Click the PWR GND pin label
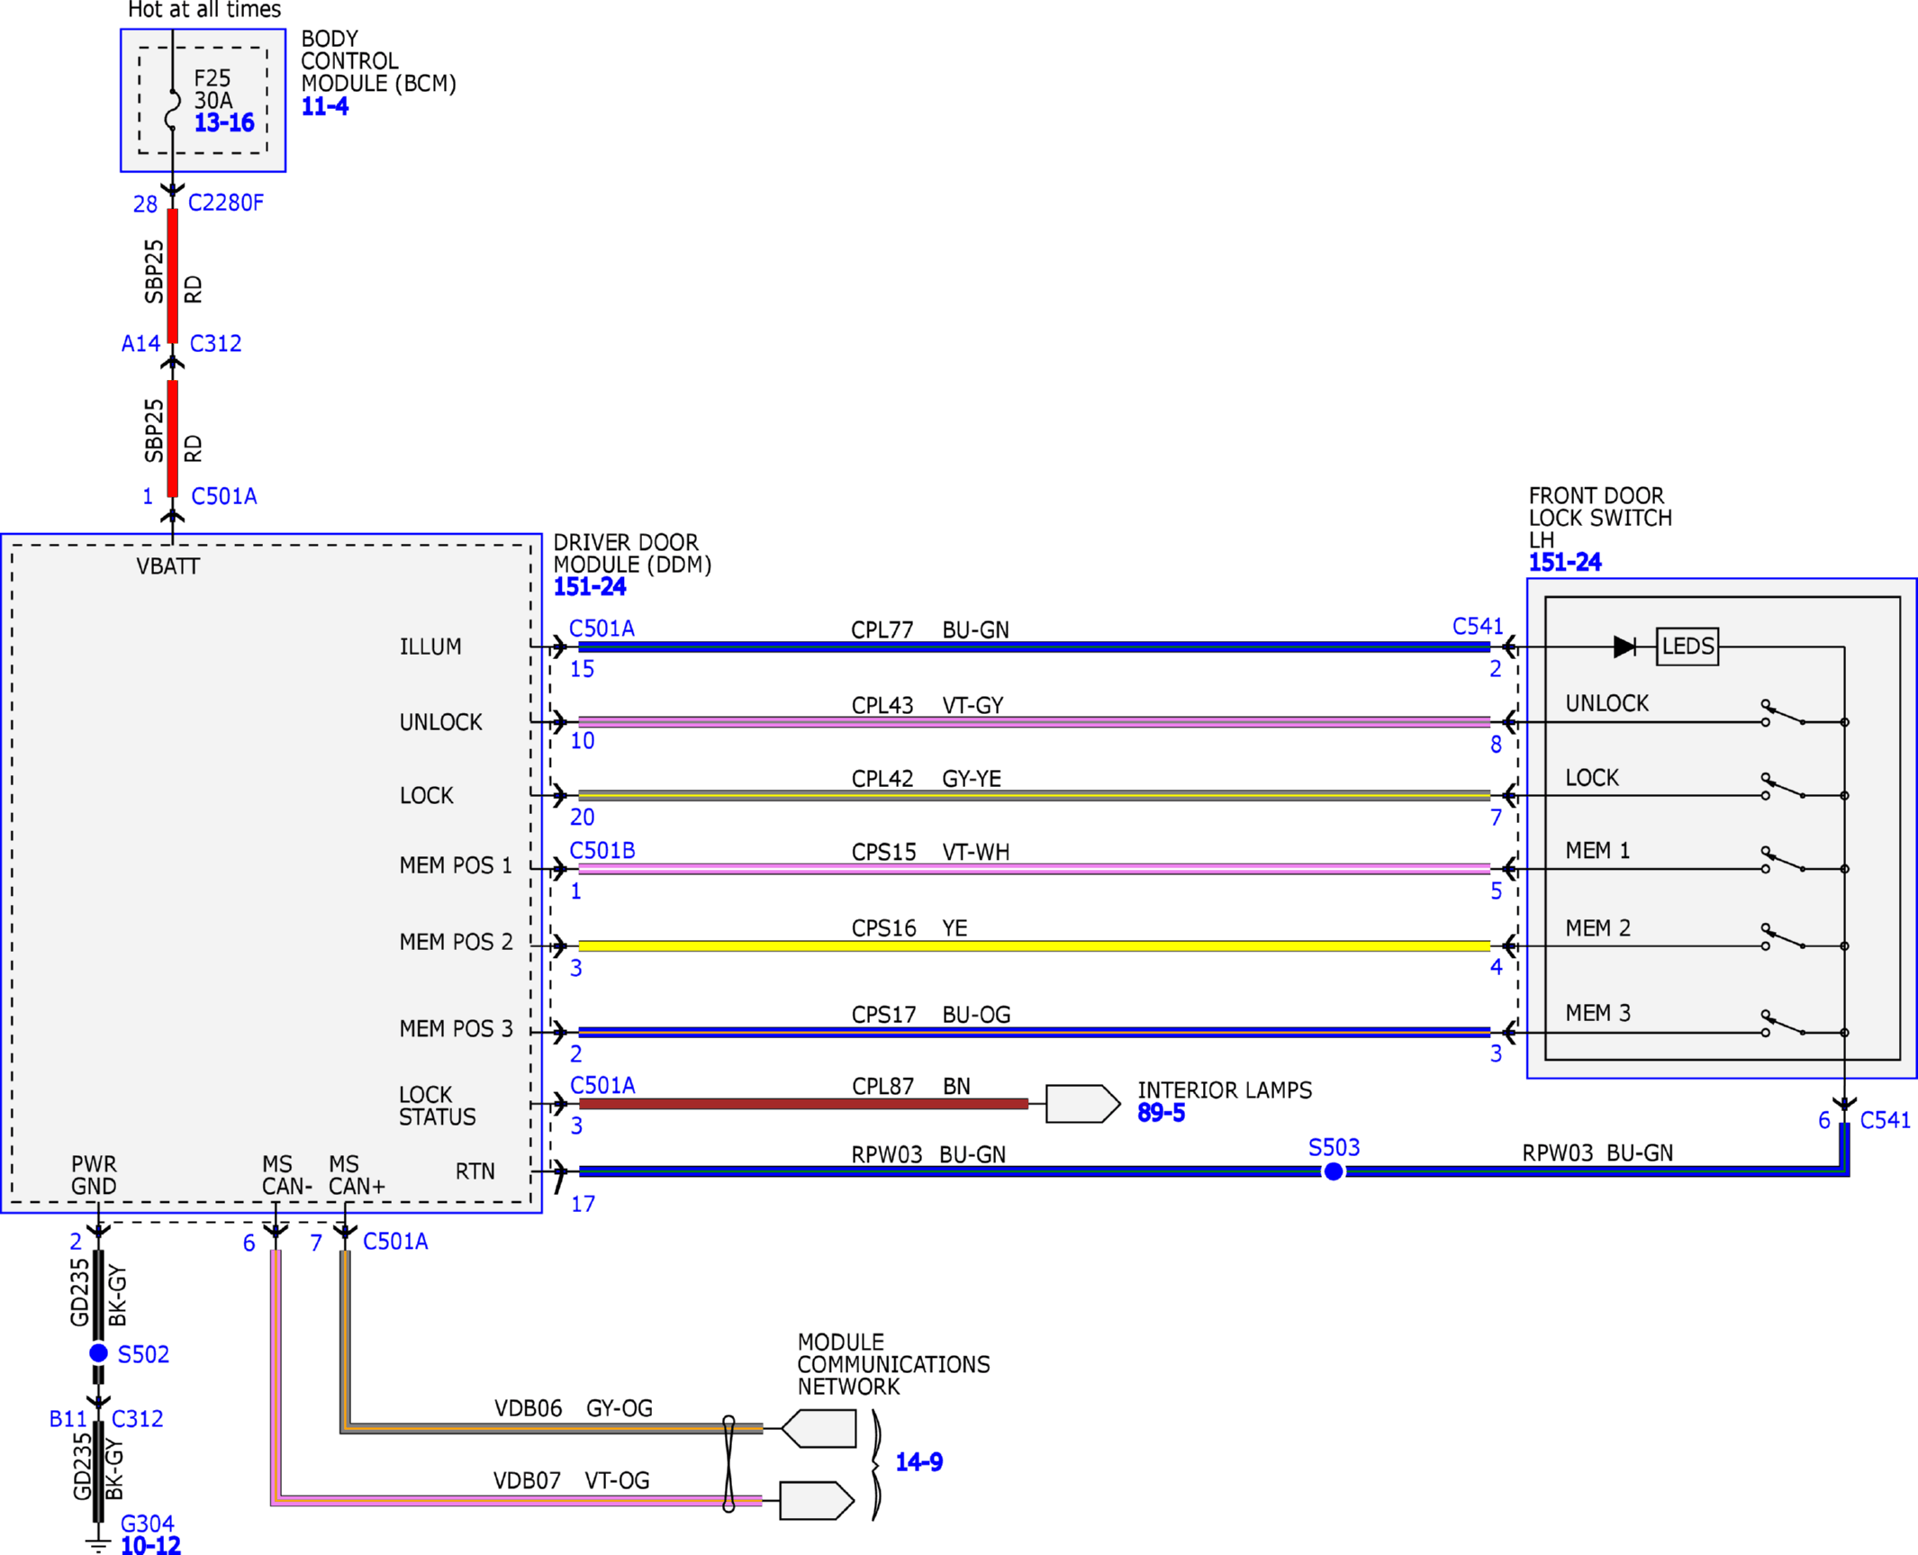 click(x=94, y=1175)
